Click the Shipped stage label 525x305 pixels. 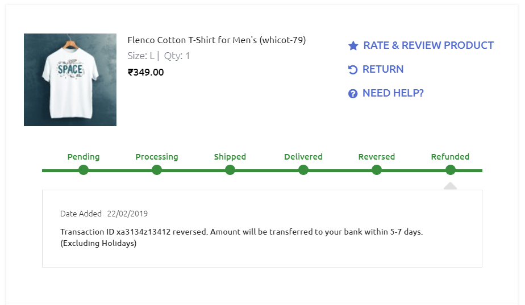pos(230,157)
